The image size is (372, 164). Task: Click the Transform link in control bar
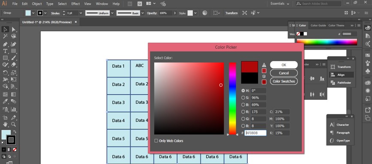point(231,13)
